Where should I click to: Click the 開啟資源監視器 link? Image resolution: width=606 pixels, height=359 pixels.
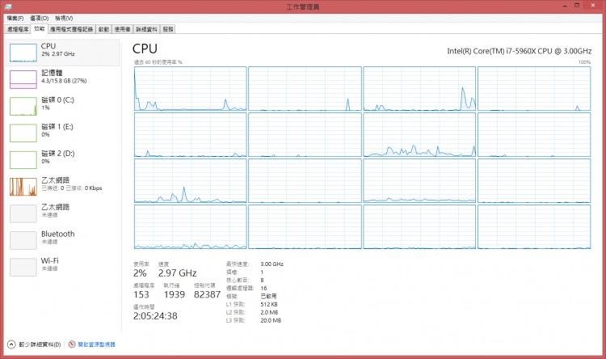(97, 344)
